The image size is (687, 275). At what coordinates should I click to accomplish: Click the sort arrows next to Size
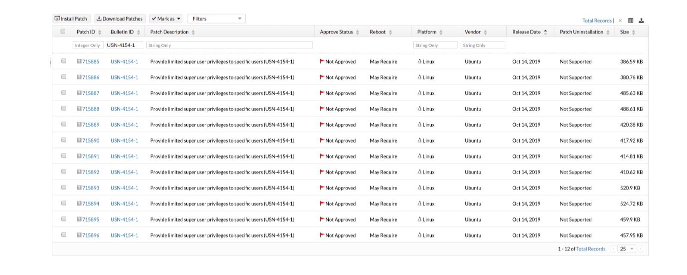pyautogui.click(x=633, y=32)
